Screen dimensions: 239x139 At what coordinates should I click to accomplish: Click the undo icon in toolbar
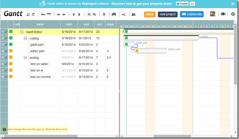(28, 14)
